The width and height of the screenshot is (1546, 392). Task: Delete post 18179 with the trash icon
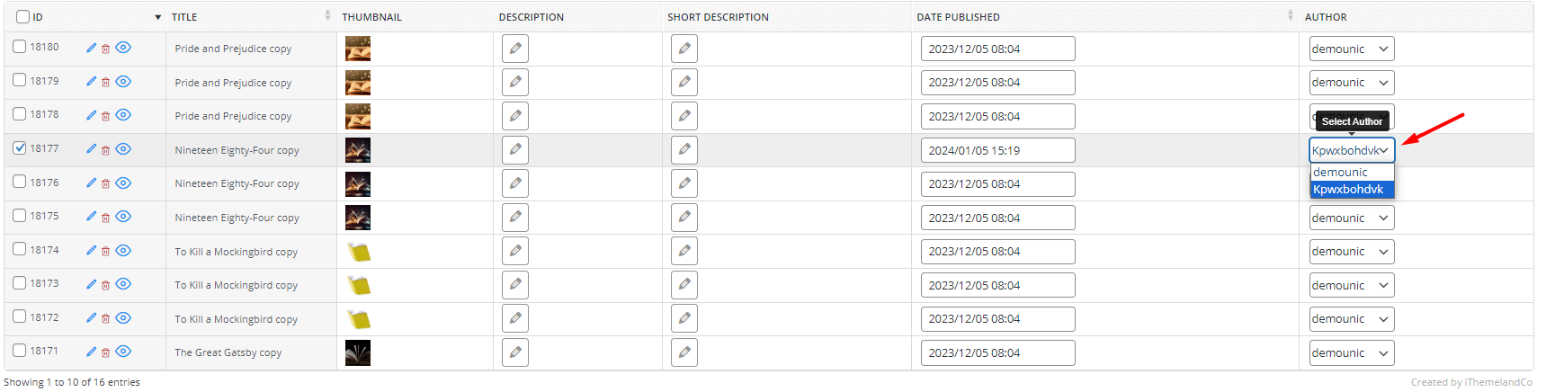(x=105, y=83)
